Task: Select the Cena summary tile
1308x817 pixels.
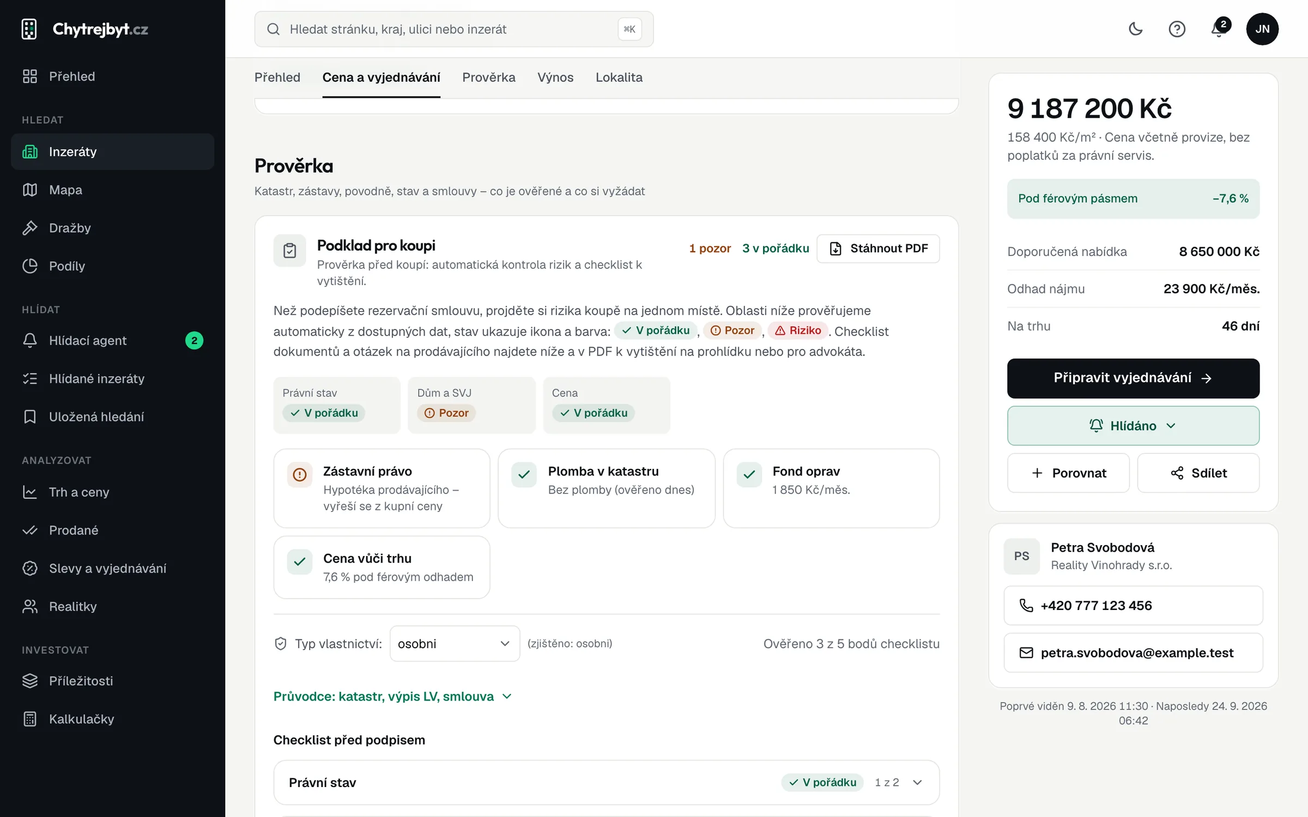Action: pos(607,405)
